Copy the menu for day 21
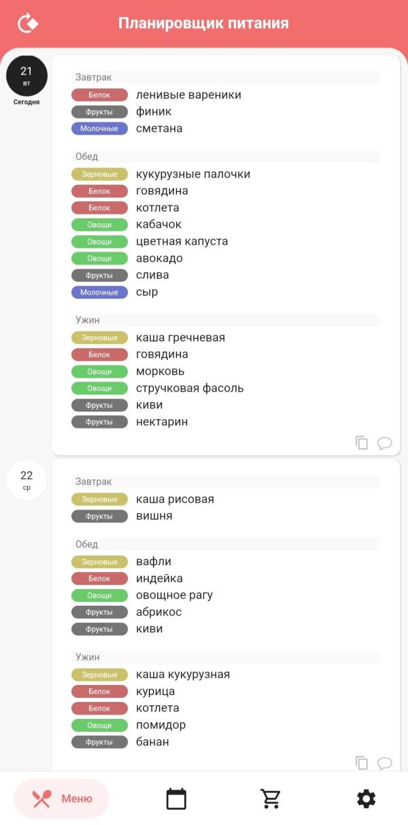The image size is (408, 825). pyautogui.click(x=362, y=443)
